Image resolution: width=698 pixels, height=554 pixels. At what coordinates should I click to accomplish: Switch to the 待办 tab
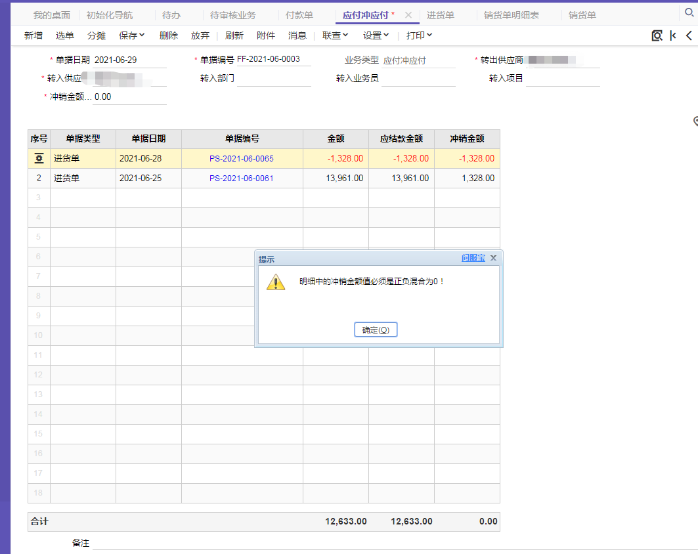click(171, 15)
